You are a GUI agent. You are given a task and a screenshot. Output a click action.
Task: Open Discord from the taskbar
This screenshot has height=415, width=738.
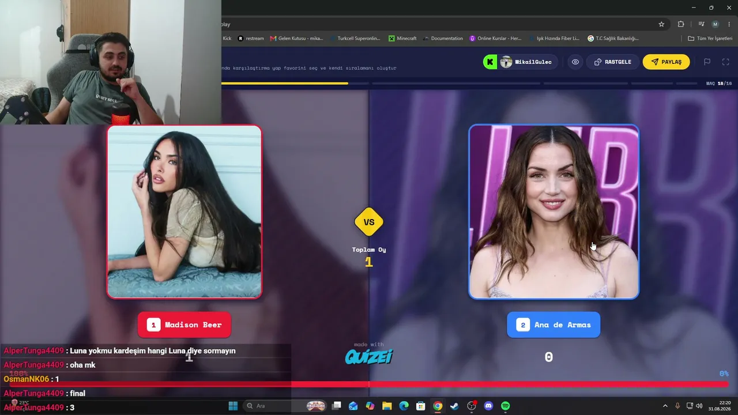488,406
